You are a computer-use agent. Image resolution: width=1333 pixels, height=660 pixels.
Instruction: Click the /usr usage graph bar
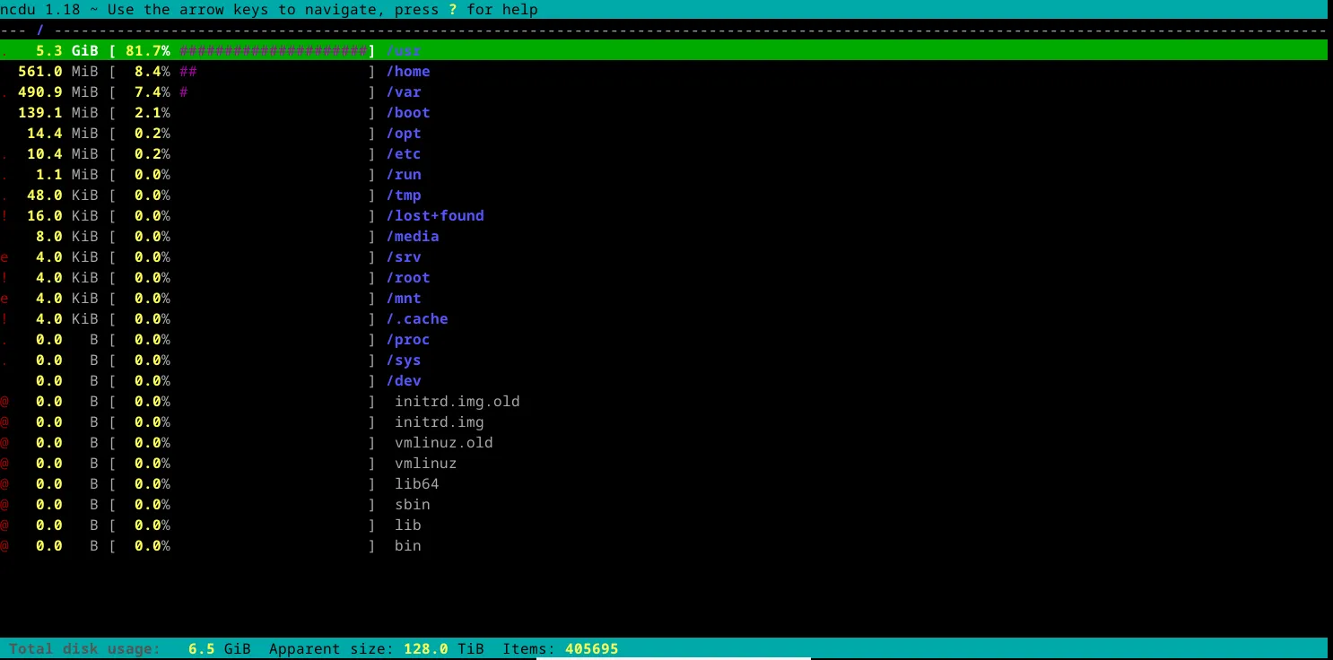point(274,51)
